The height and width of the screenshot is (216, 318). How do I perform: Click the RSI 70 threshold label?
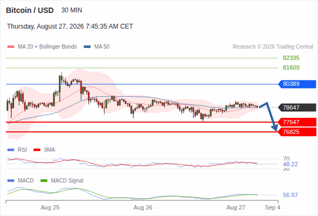pos(286,159)
